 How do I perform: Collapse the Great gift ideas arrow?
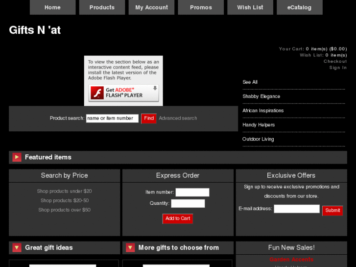(17, 248)
